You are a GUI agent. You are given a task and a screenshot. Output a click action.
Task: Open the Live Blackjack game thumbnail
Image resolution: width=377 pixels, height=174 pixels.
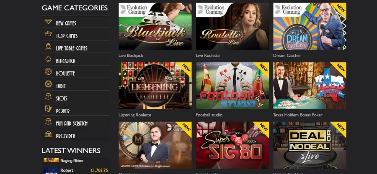click(155, 26)
